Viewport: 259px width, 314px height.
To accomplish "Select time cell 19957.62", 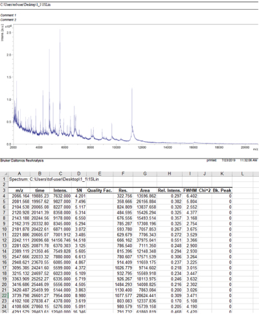I will [39, 201].
